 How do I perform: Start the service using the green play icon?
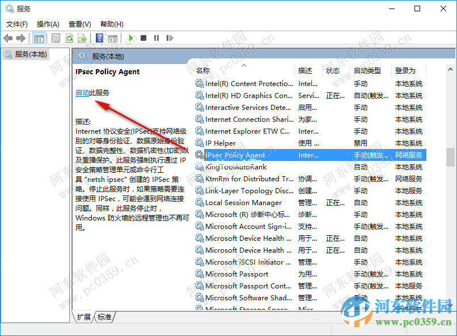click(x=132, y=38)
